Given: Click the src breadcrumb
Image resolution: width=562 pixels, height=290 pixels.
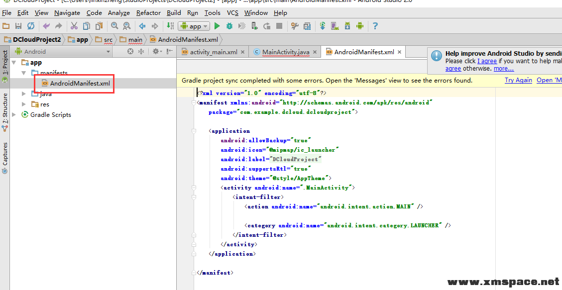Looking at the screenshot, I should pos(104,39).
